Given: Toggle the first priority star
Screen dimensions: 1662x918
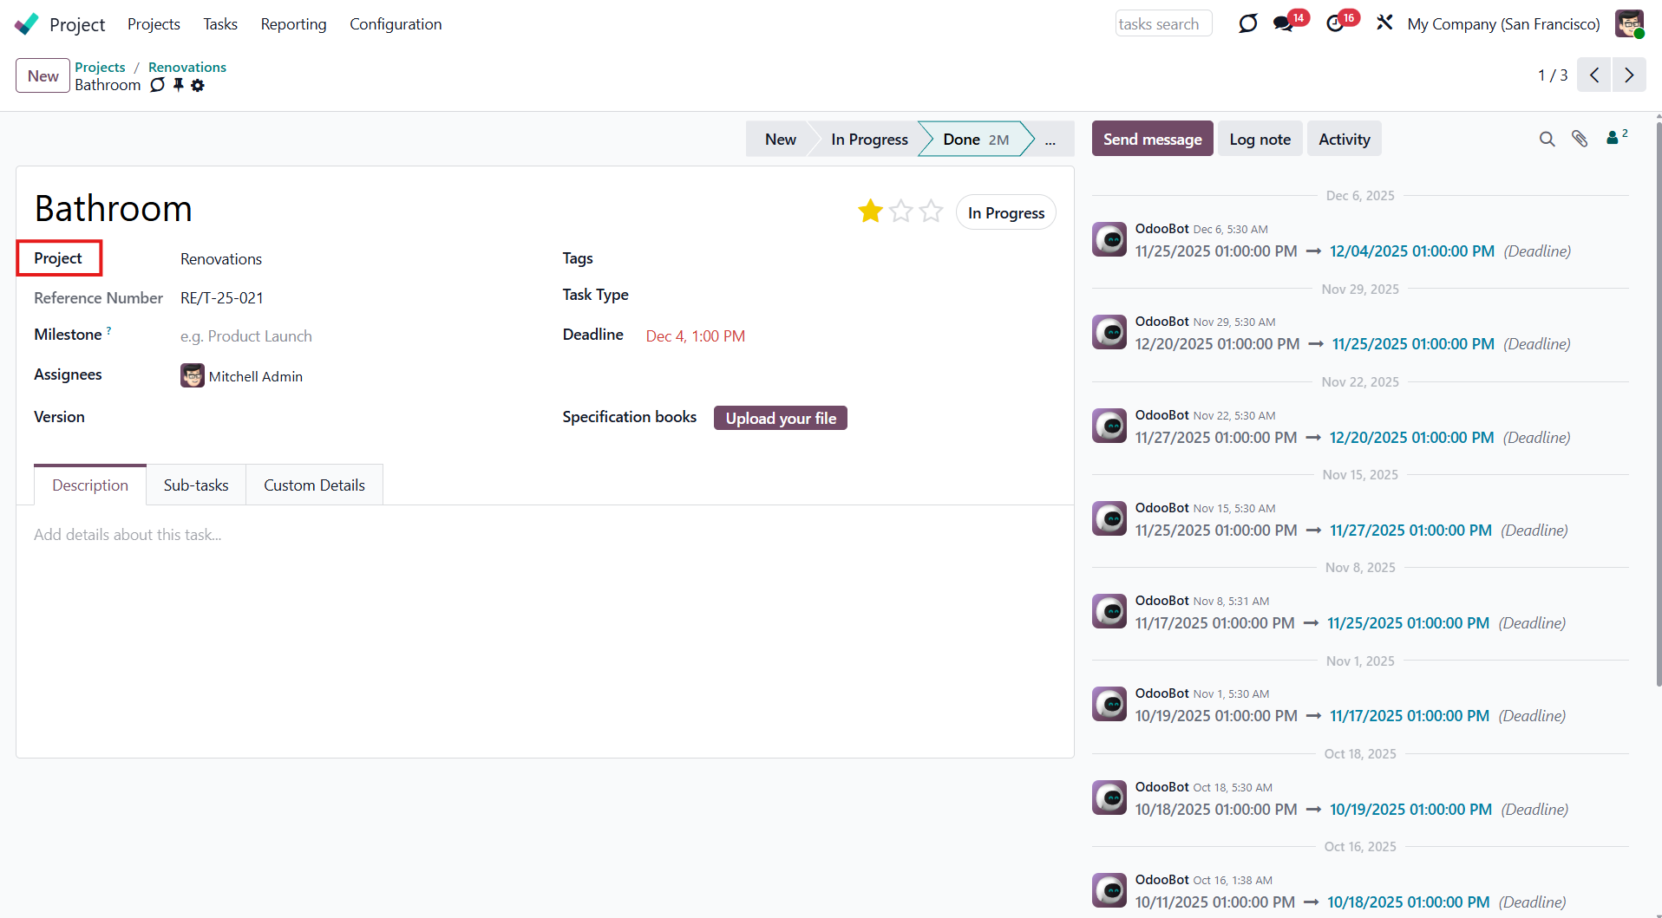Looking at the screenshot, I should pos(870,212).
